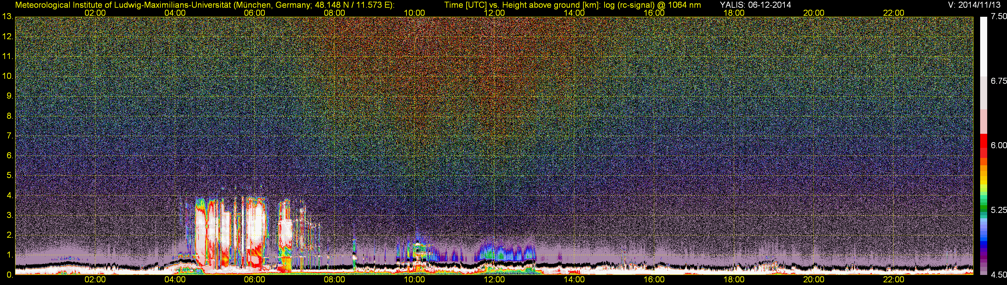Click the 1. km height axis label

[x=9, y=255]
